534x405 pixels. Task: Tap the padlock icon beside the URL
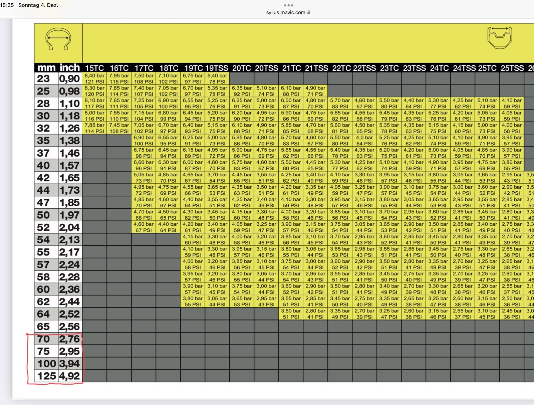(309, 12)
